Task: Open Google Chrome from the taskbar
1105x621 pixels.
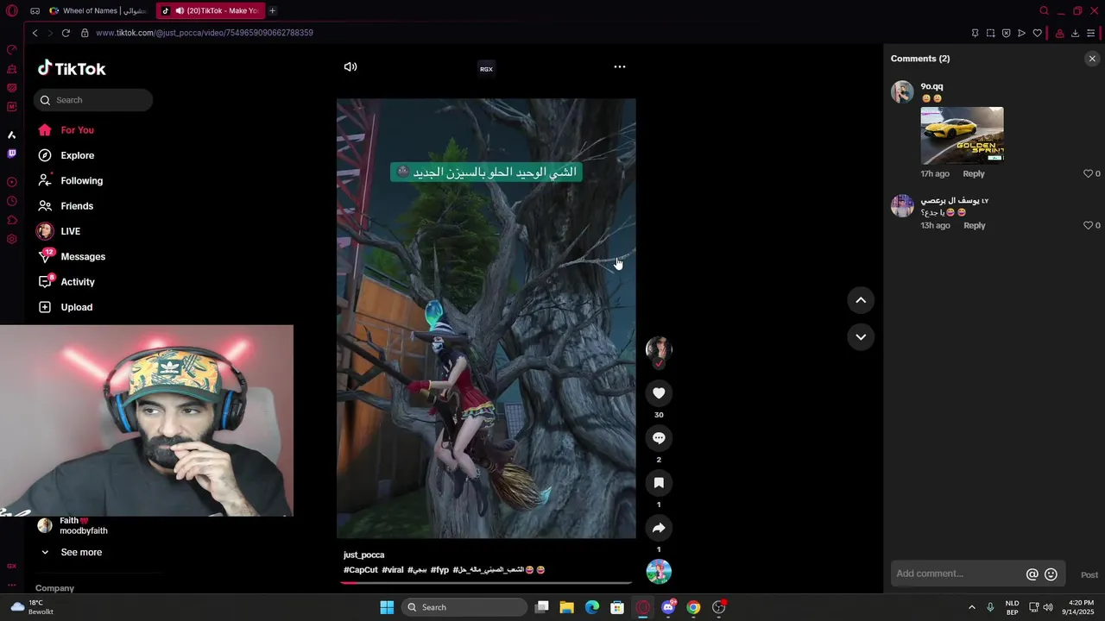Action: pos(693,607)
